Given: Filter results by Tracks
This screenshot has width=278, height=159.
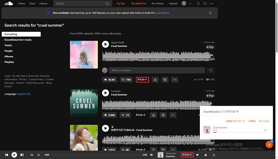Looking at the screenshot, I should pyautogui.click(x=8, y=45).
